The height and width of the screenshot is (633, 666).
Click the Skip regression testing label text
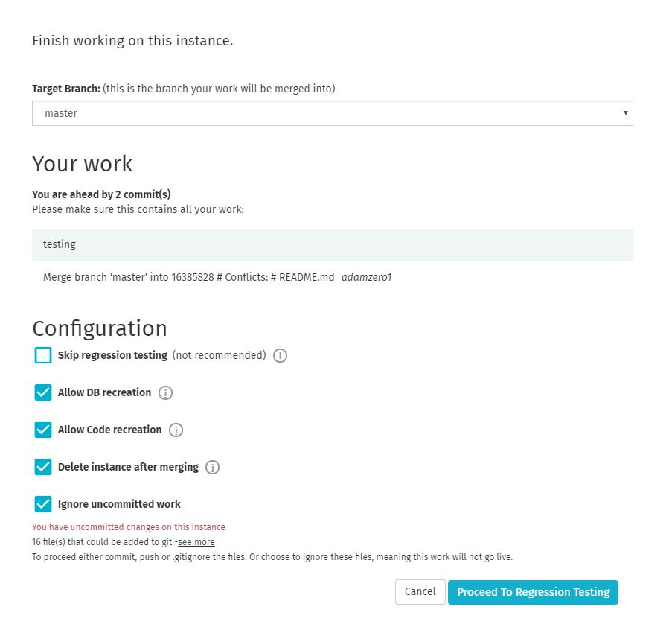pyautogui.click(x=112, y=355)
